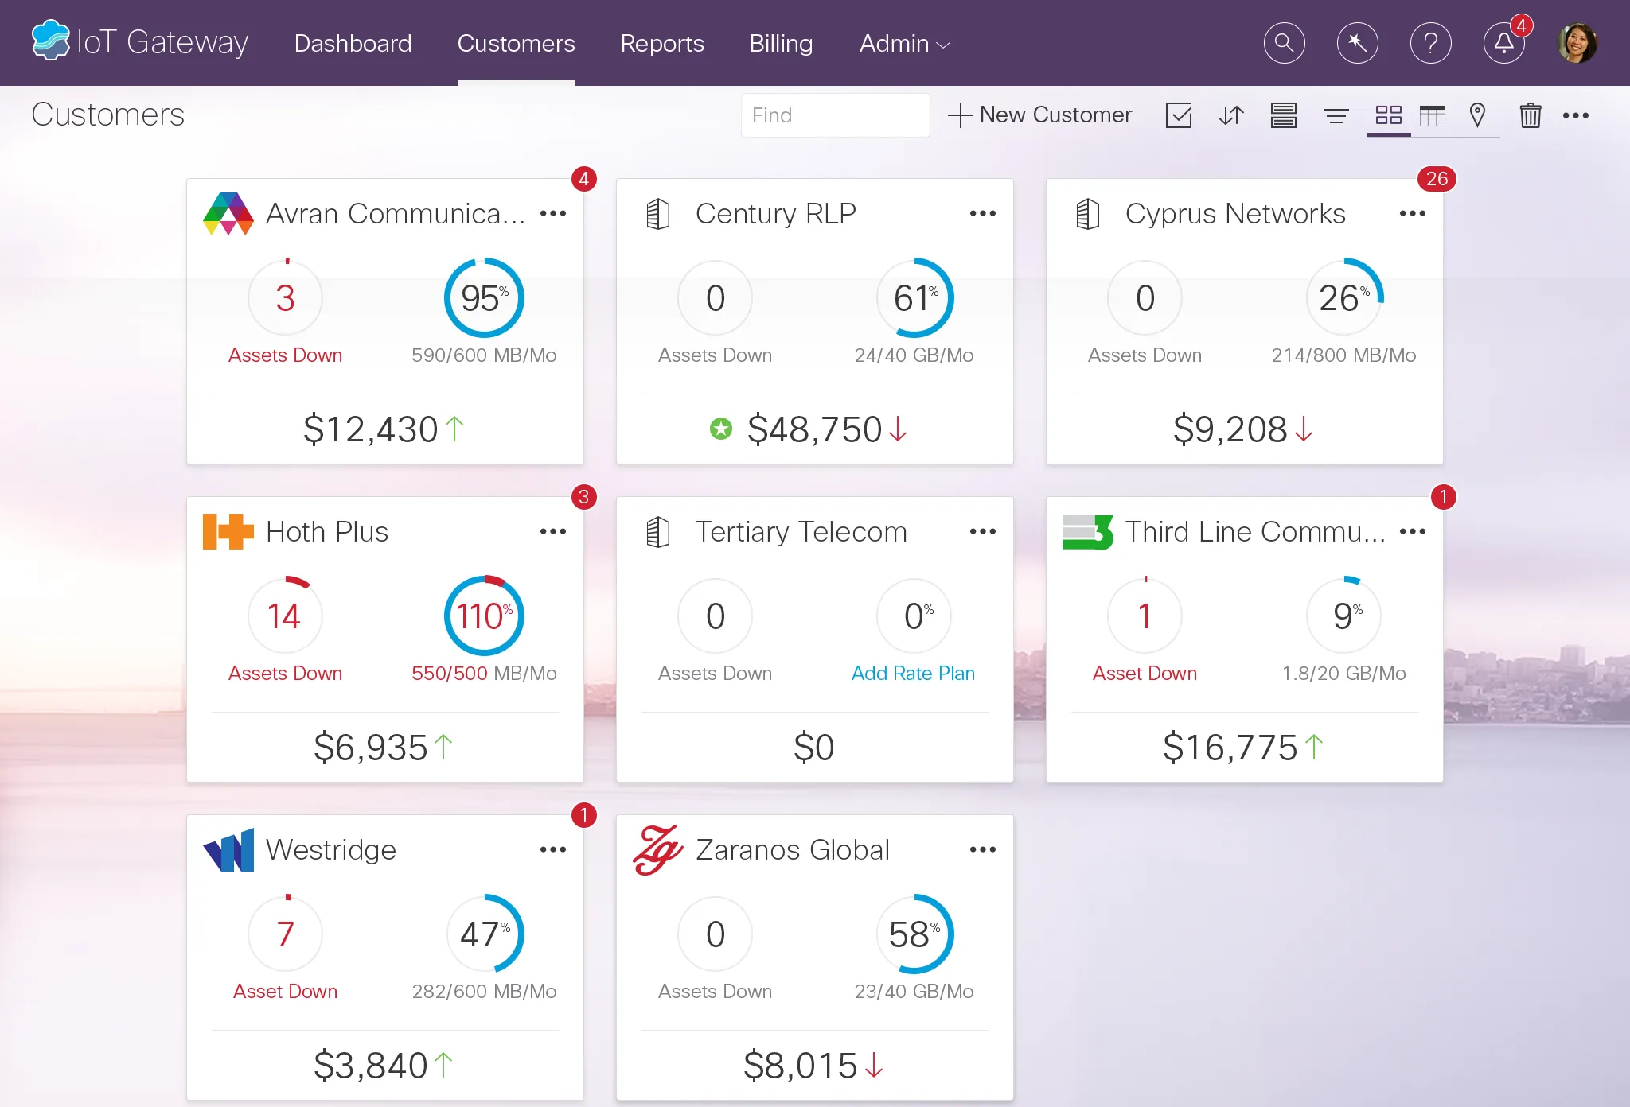The image size is (1630, 1107).
Task: Select the Customers nav tab
Action: [x=516, y=44]
